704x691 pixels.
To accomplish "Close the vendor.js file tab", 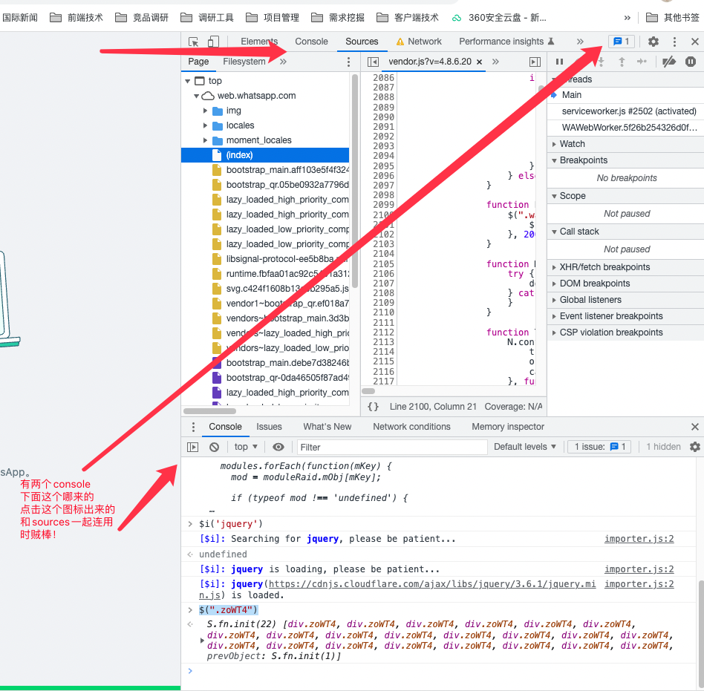I will pyautogui.click(x=479, y=62).
